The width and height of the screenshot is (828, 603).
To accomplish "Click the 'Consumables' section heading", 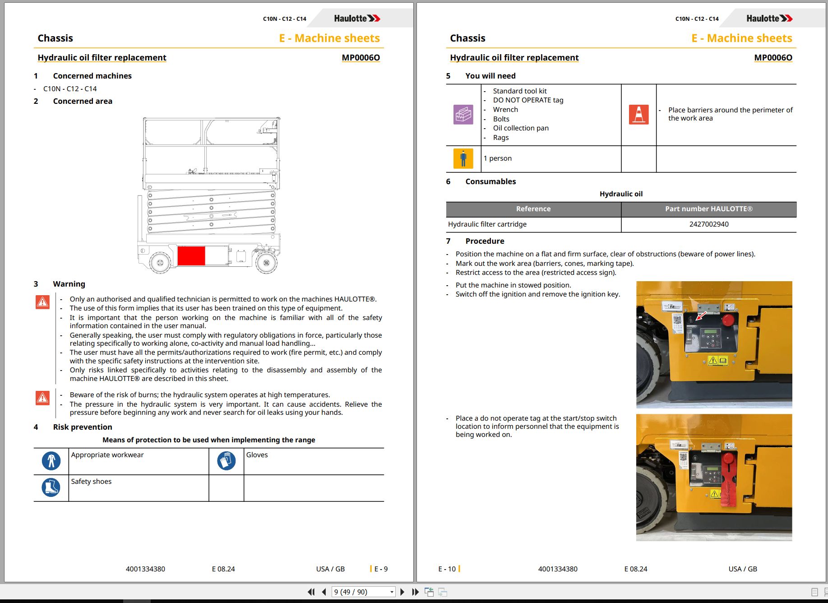I will tap(490, 181).
